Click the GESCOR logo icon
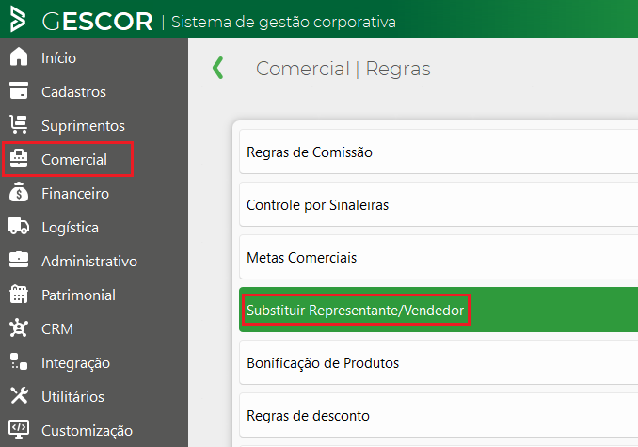 click(x=18, y=18)
